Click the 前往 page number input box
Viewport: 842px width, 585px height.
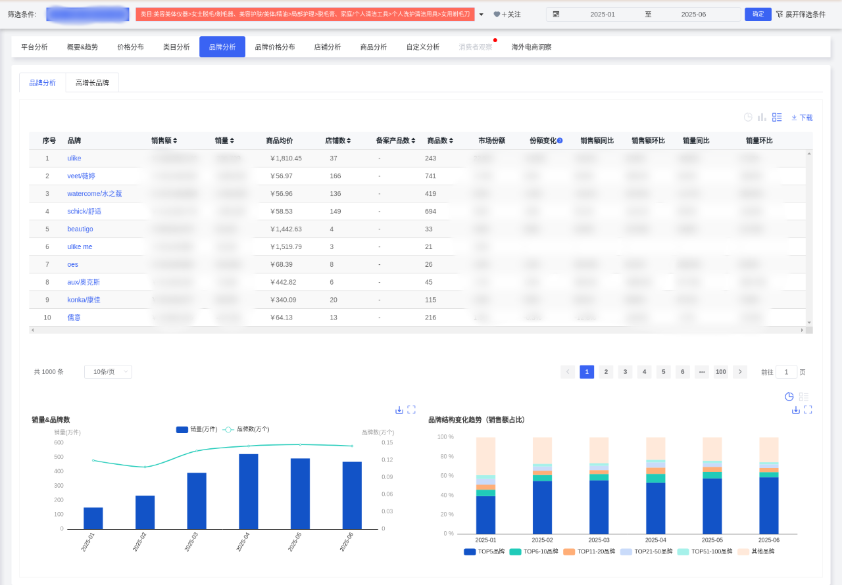tap(786, 372)
